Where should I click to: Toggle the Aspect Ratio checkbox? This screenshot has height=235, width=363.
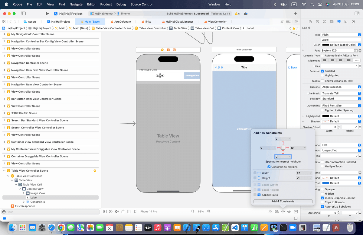pos(255,195)
